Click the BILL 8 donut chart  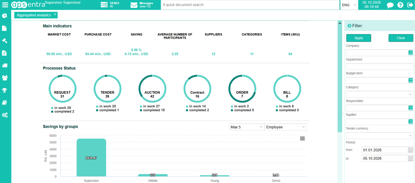[x=287, y=89]
